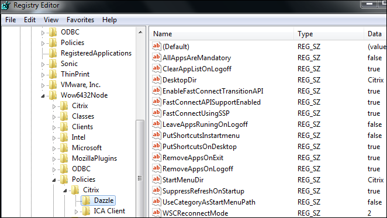Viewport: 387px width, 218px height.
Task: Collapse the Policies key under Wow6432Node
Action: pyautogui.click(x=54, y=180)
